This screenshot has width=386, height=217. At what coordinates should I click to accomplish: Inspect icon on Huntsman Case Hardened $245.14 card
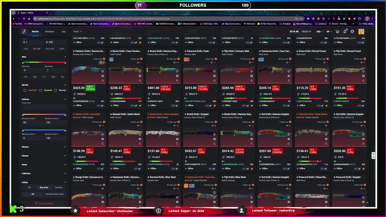pos(289,71)
